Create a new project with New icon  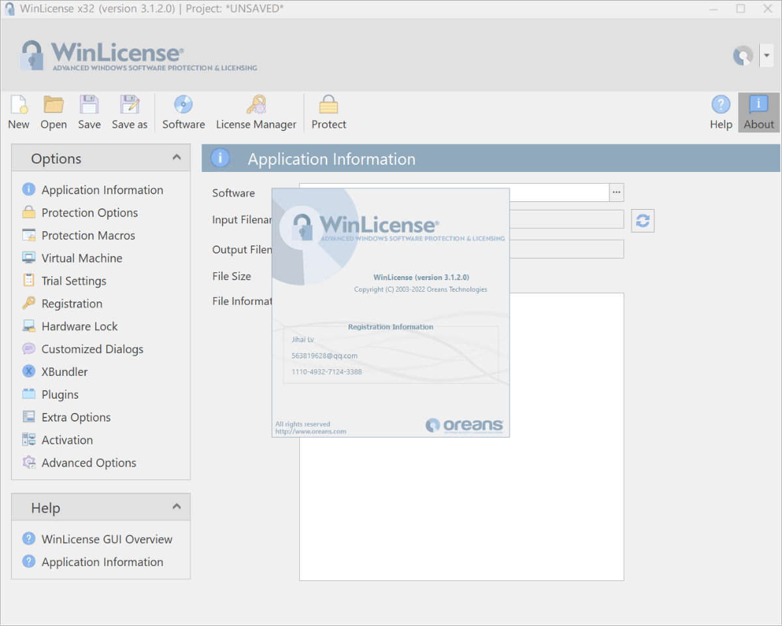pos(19,105)
